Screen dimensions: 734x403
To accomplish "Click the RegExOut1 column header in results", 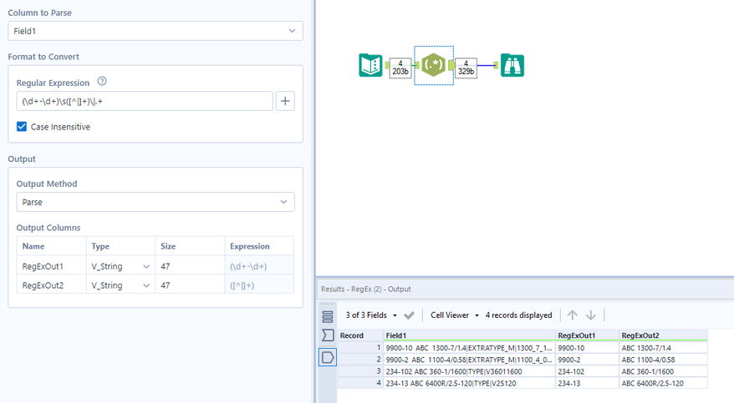I will pos(588,335).
